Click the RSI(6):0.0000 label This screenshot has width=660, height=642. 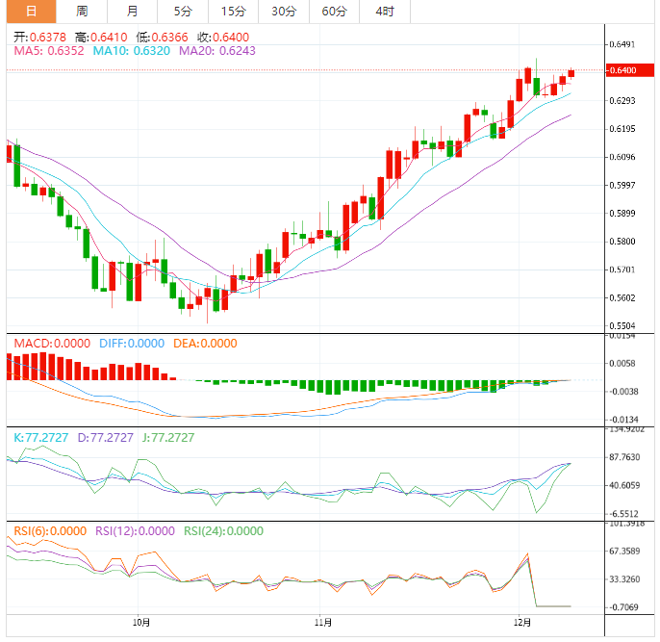(x=50, y=531)
